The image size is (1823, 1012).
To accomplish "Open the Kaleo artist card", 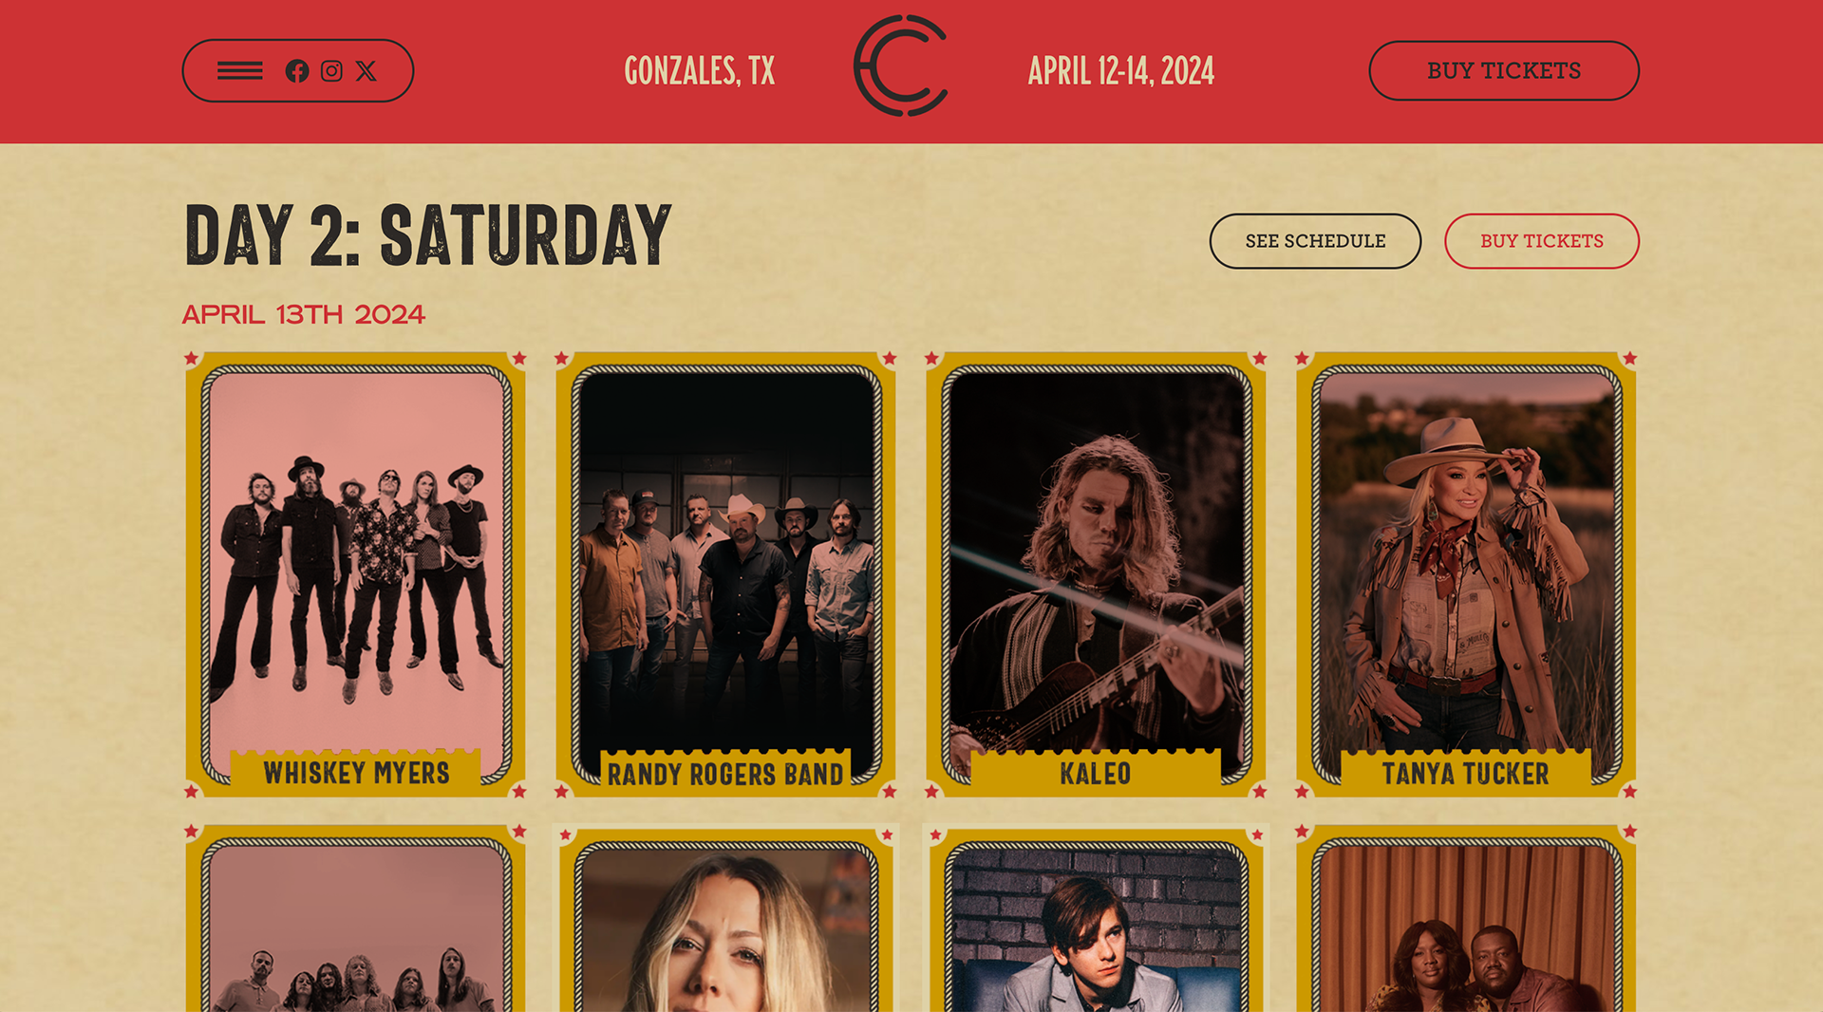I will click(x=1097, y=574).
